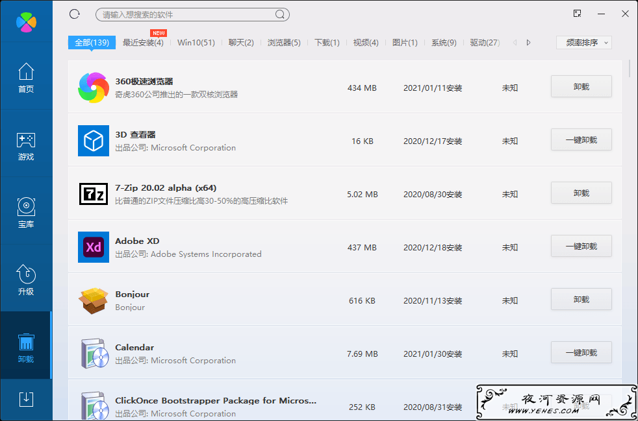
Task: Click the 437 MB size value
Action: coord(362,248)
